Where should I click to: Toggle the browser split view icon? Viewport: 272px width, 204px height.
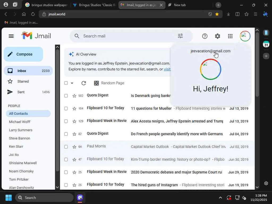click(x=237, y=14)
